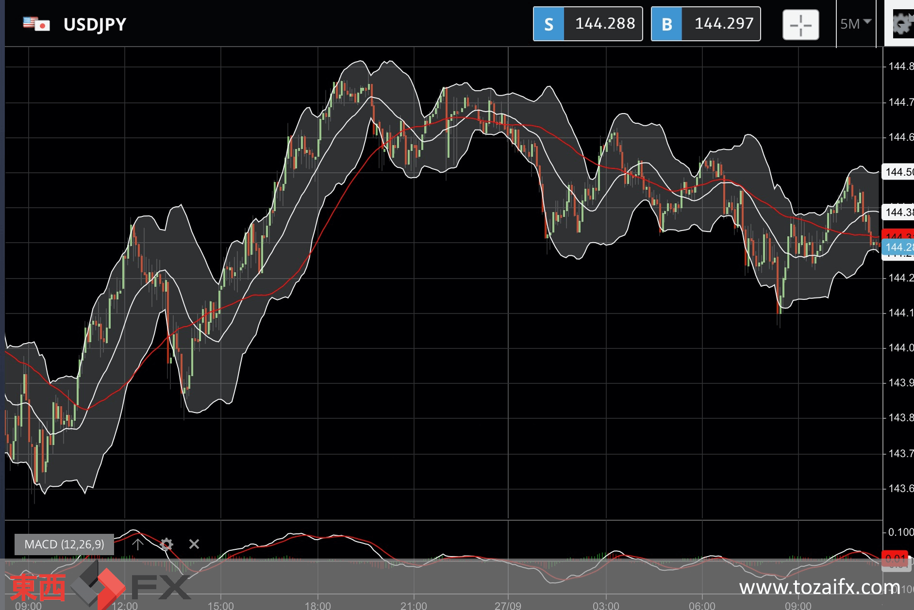Click the blue B buy icon
This screenshot has height=610, width=914.
(x=666, y=24)
